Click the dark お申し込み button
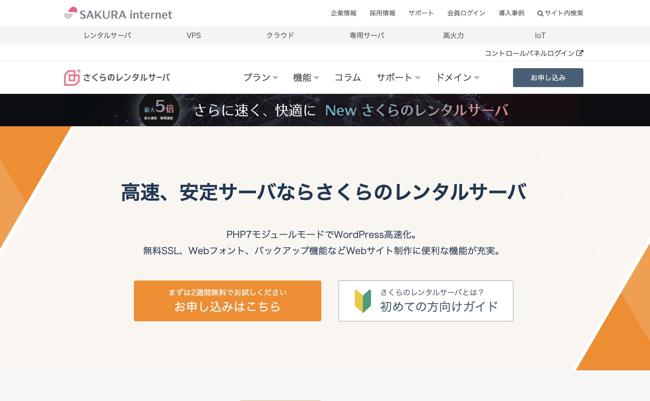 [x=548, y=78]
